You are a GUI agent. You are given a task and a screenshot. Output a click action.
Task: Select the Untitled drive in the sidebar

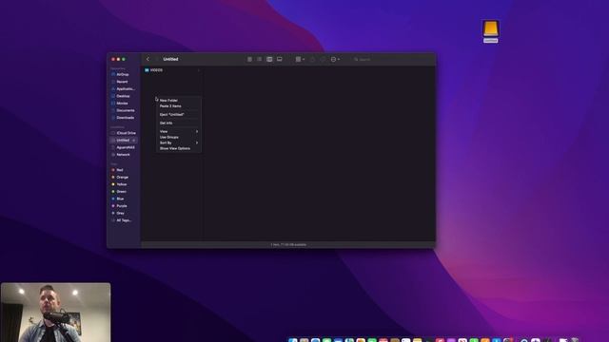pos(123,141)
